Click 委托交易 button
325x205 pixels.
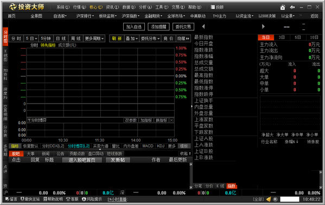(x=183, y=27)
